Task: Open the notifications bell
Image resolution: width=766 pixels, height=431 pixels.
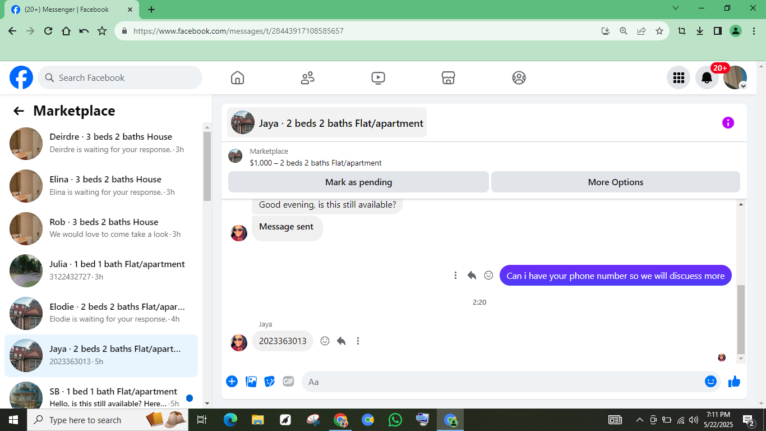Action: pyautogui.click(x=707, y=77)
